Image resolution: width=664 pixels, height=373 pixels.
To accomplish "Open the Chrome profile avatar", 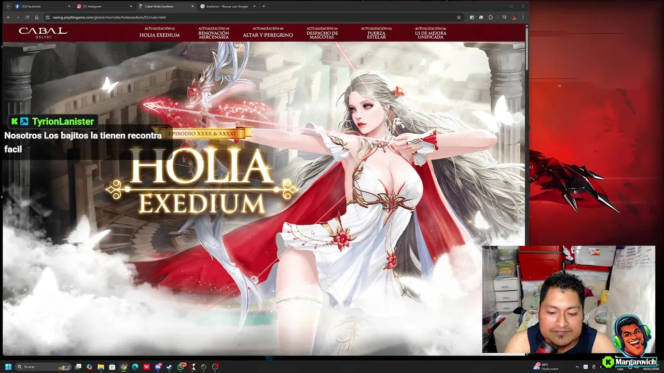I will (x=514, y=17).
